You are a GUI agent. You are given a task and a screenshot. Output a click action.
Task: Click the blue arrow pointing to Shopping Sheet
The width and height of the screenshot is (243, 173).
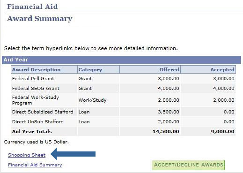click(x=73, y=154)
